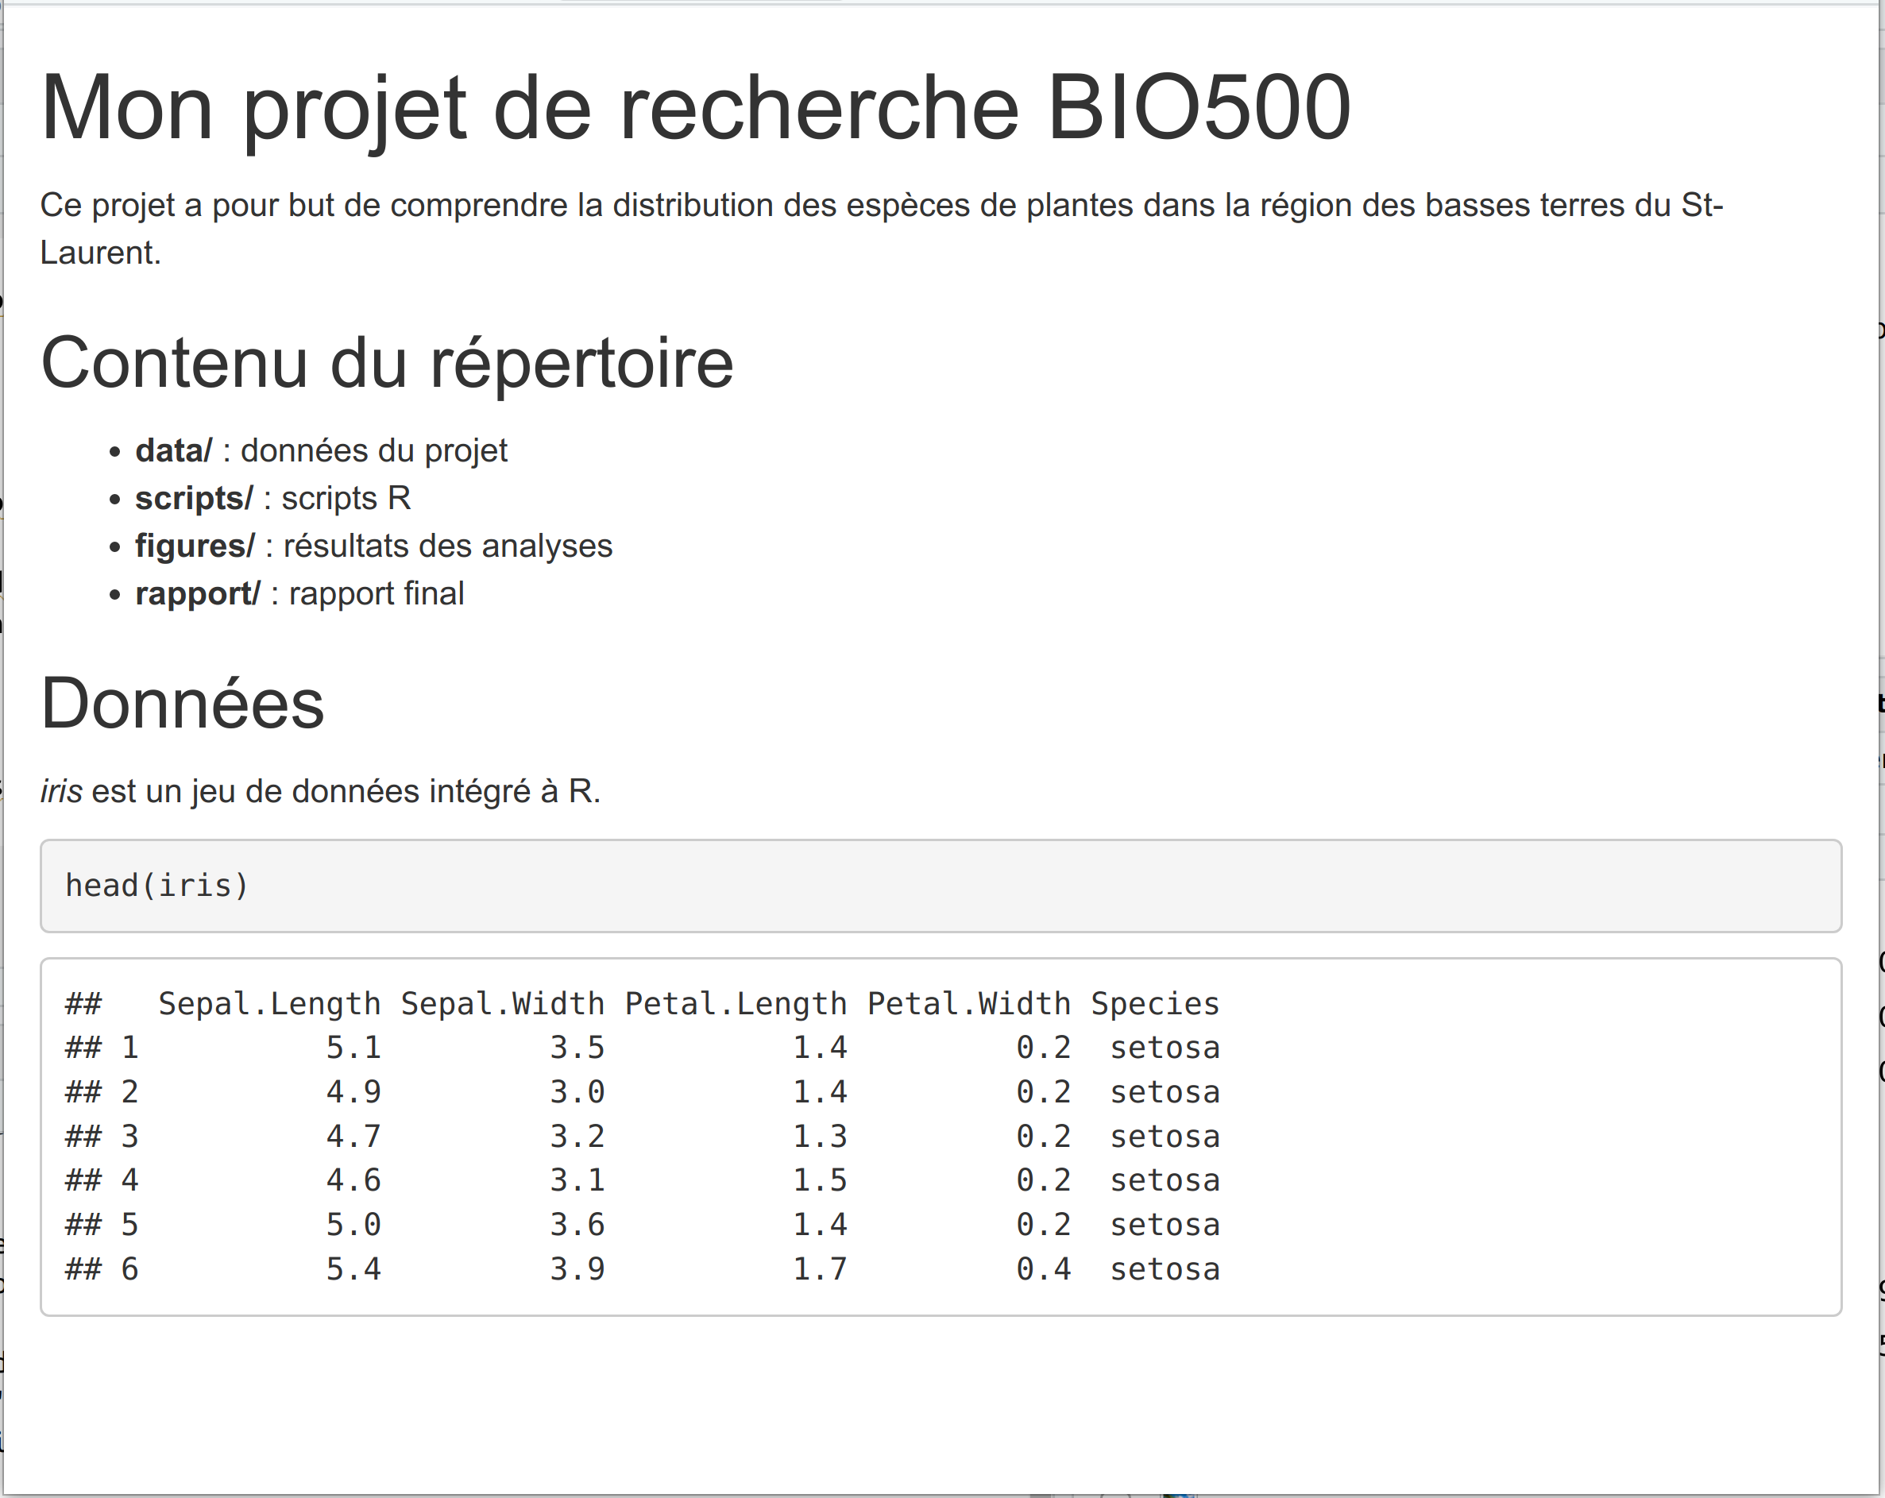Click the bold 'scripts/' list entry
The height and width of the screenshot is (1498, 1885).
[x=193, y=498]
